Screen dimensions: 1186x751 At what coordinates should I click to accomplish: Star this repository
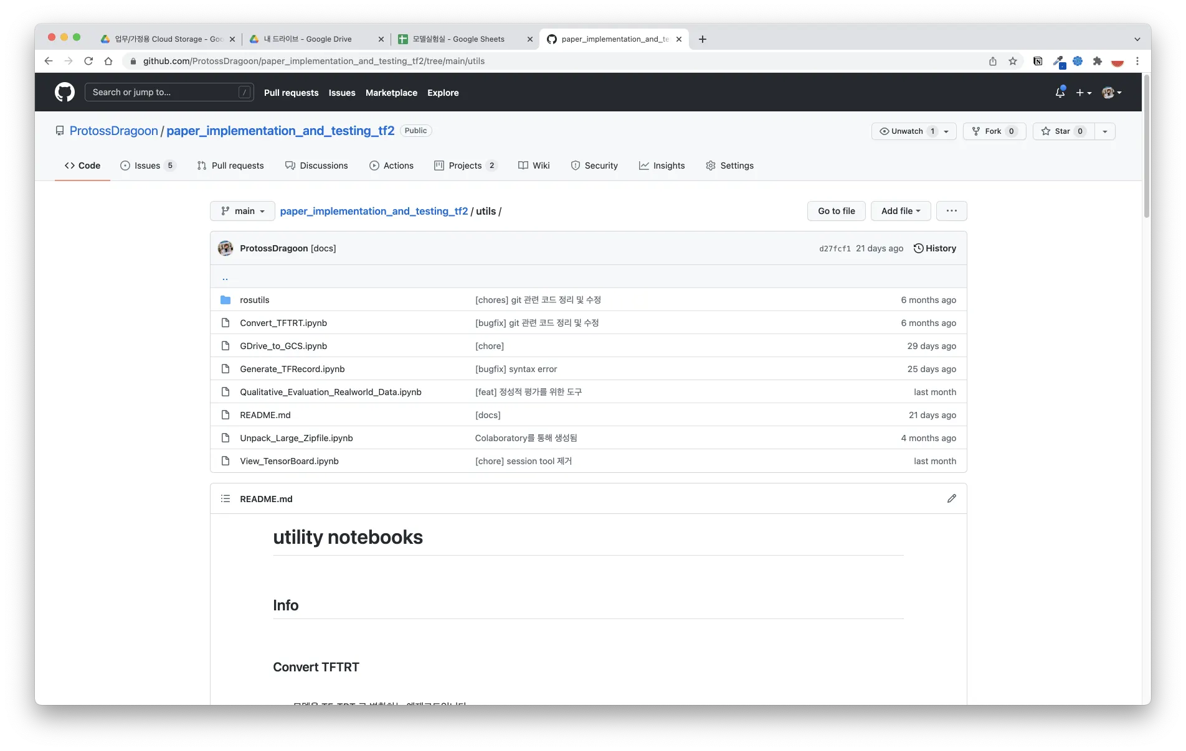pyautogui.click(x=1064, y=131)
